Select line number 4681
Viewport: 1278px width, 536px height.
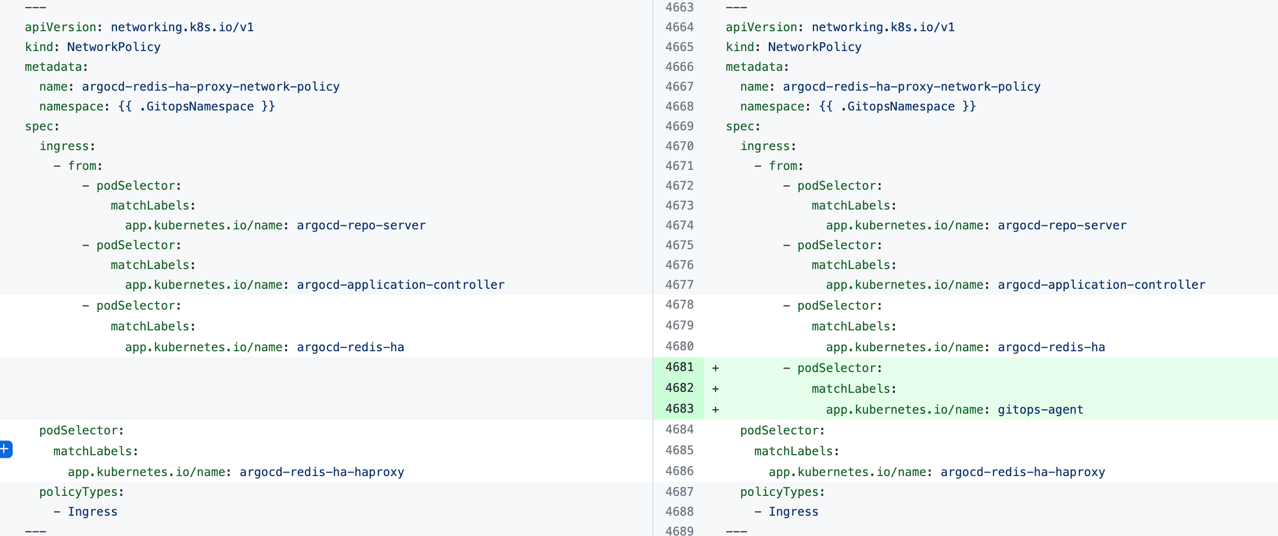(x=679, y=367)
